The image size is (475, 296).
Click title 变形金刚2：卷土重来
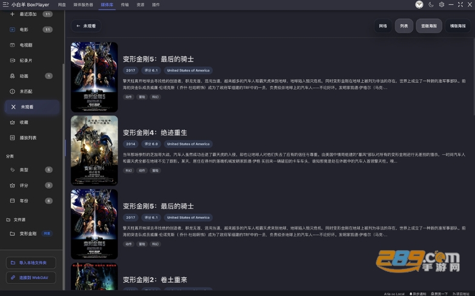pos(155,280)
